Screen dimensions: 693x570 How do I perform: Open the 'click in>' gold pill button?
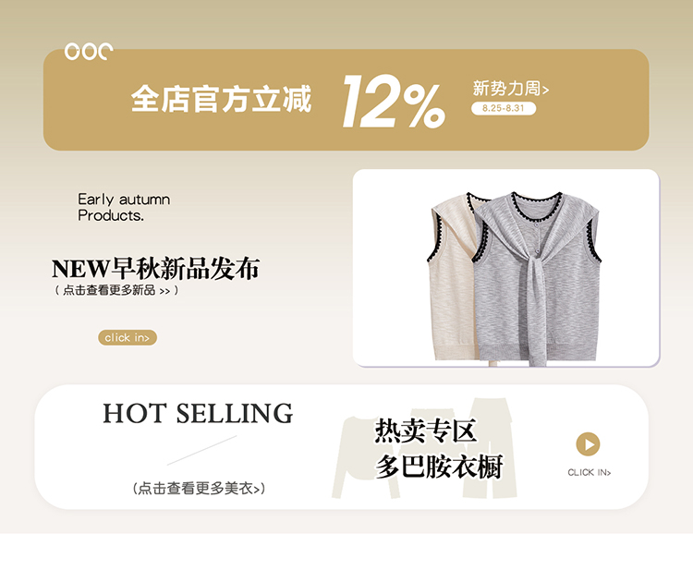[x=128, y=337]
